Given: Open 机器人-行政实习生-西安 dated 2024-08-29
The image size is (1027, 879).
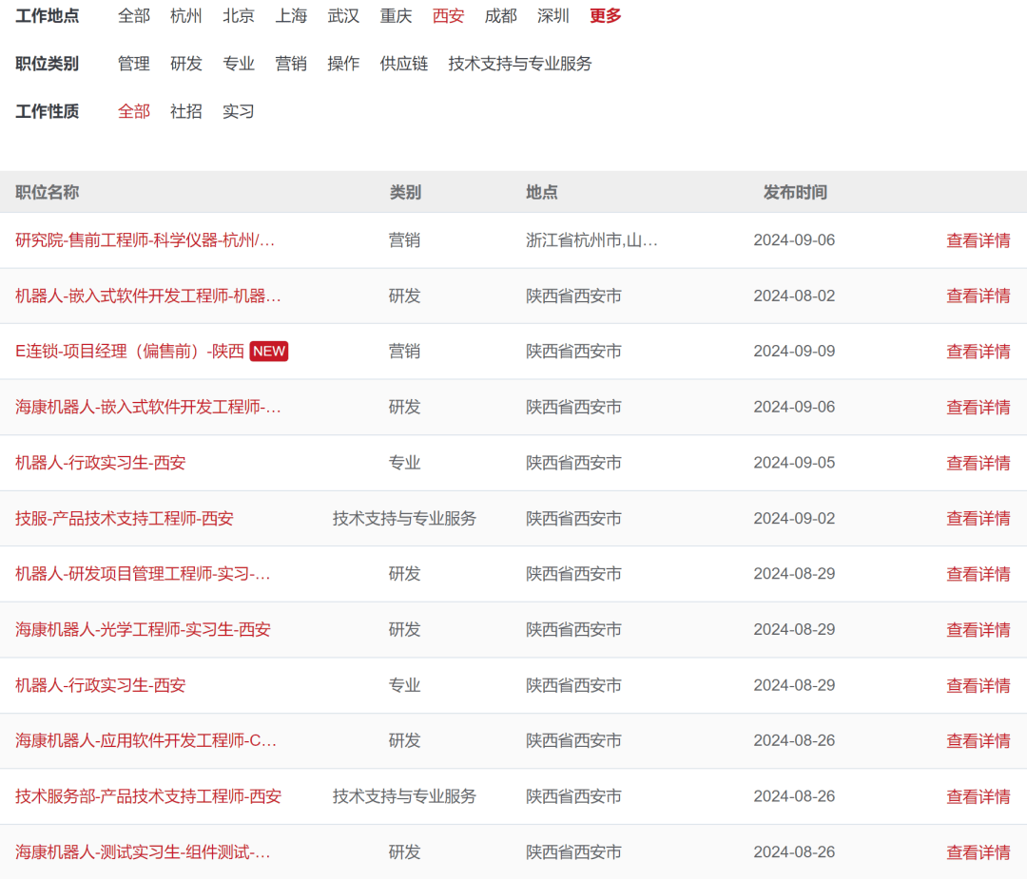Looking at the screenshot, I should 100,685.
